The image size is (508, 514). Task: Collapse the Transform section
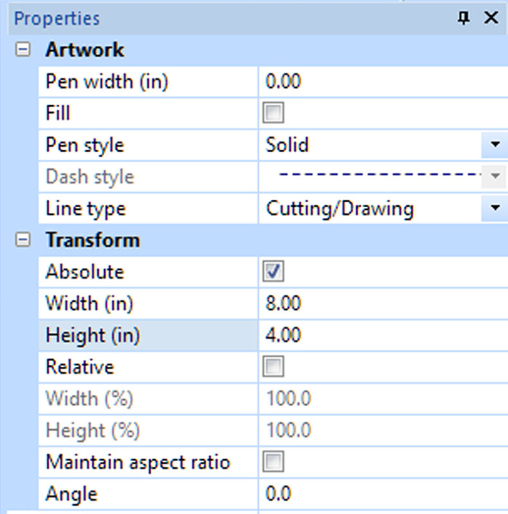pyautogui.click(x=23, y=240)
